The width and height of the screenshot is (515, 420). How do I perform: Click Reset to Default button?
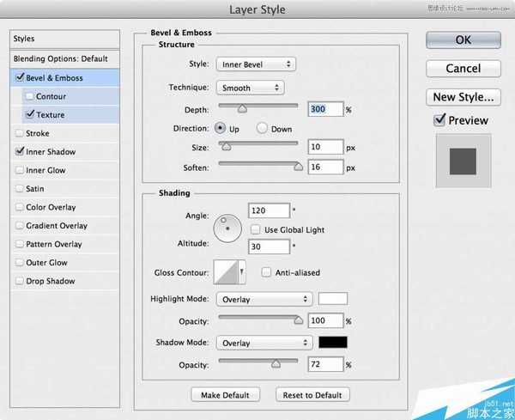click(x=312, y=395)
